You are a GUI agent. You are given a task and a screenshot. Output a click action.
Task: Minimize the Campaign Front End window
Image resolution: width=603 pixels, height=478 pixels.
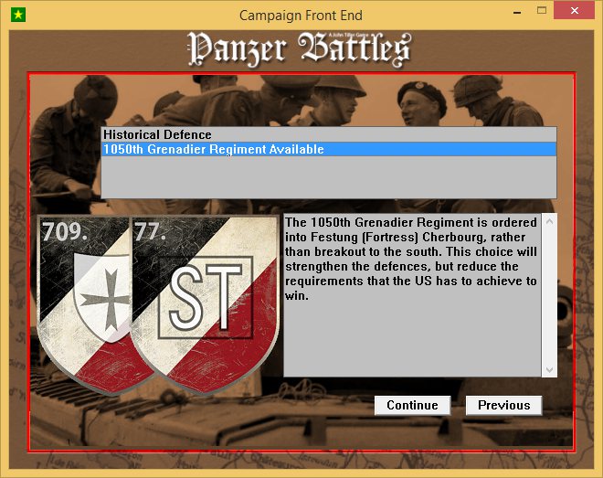[x=517, y=12]
